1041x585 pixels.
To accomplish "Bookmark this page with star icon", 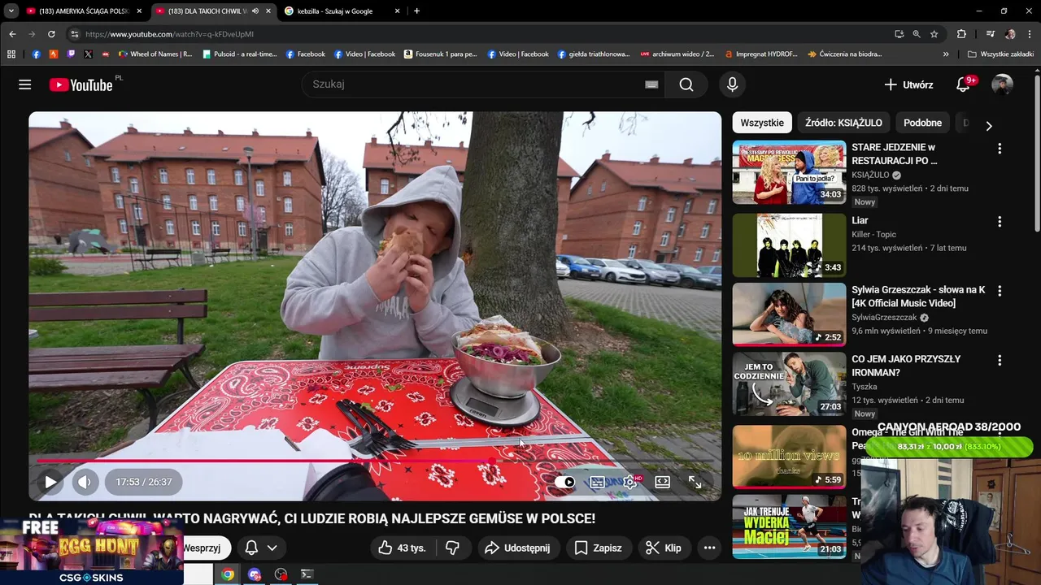I will [934, 34].
